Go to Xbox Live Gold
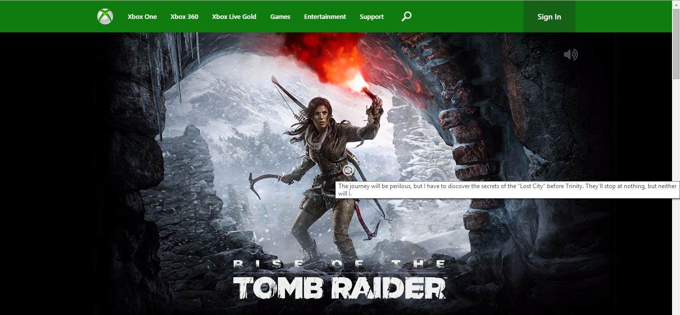Image resolution: width=680 pixels, height=315 pixels. point(234,16)
